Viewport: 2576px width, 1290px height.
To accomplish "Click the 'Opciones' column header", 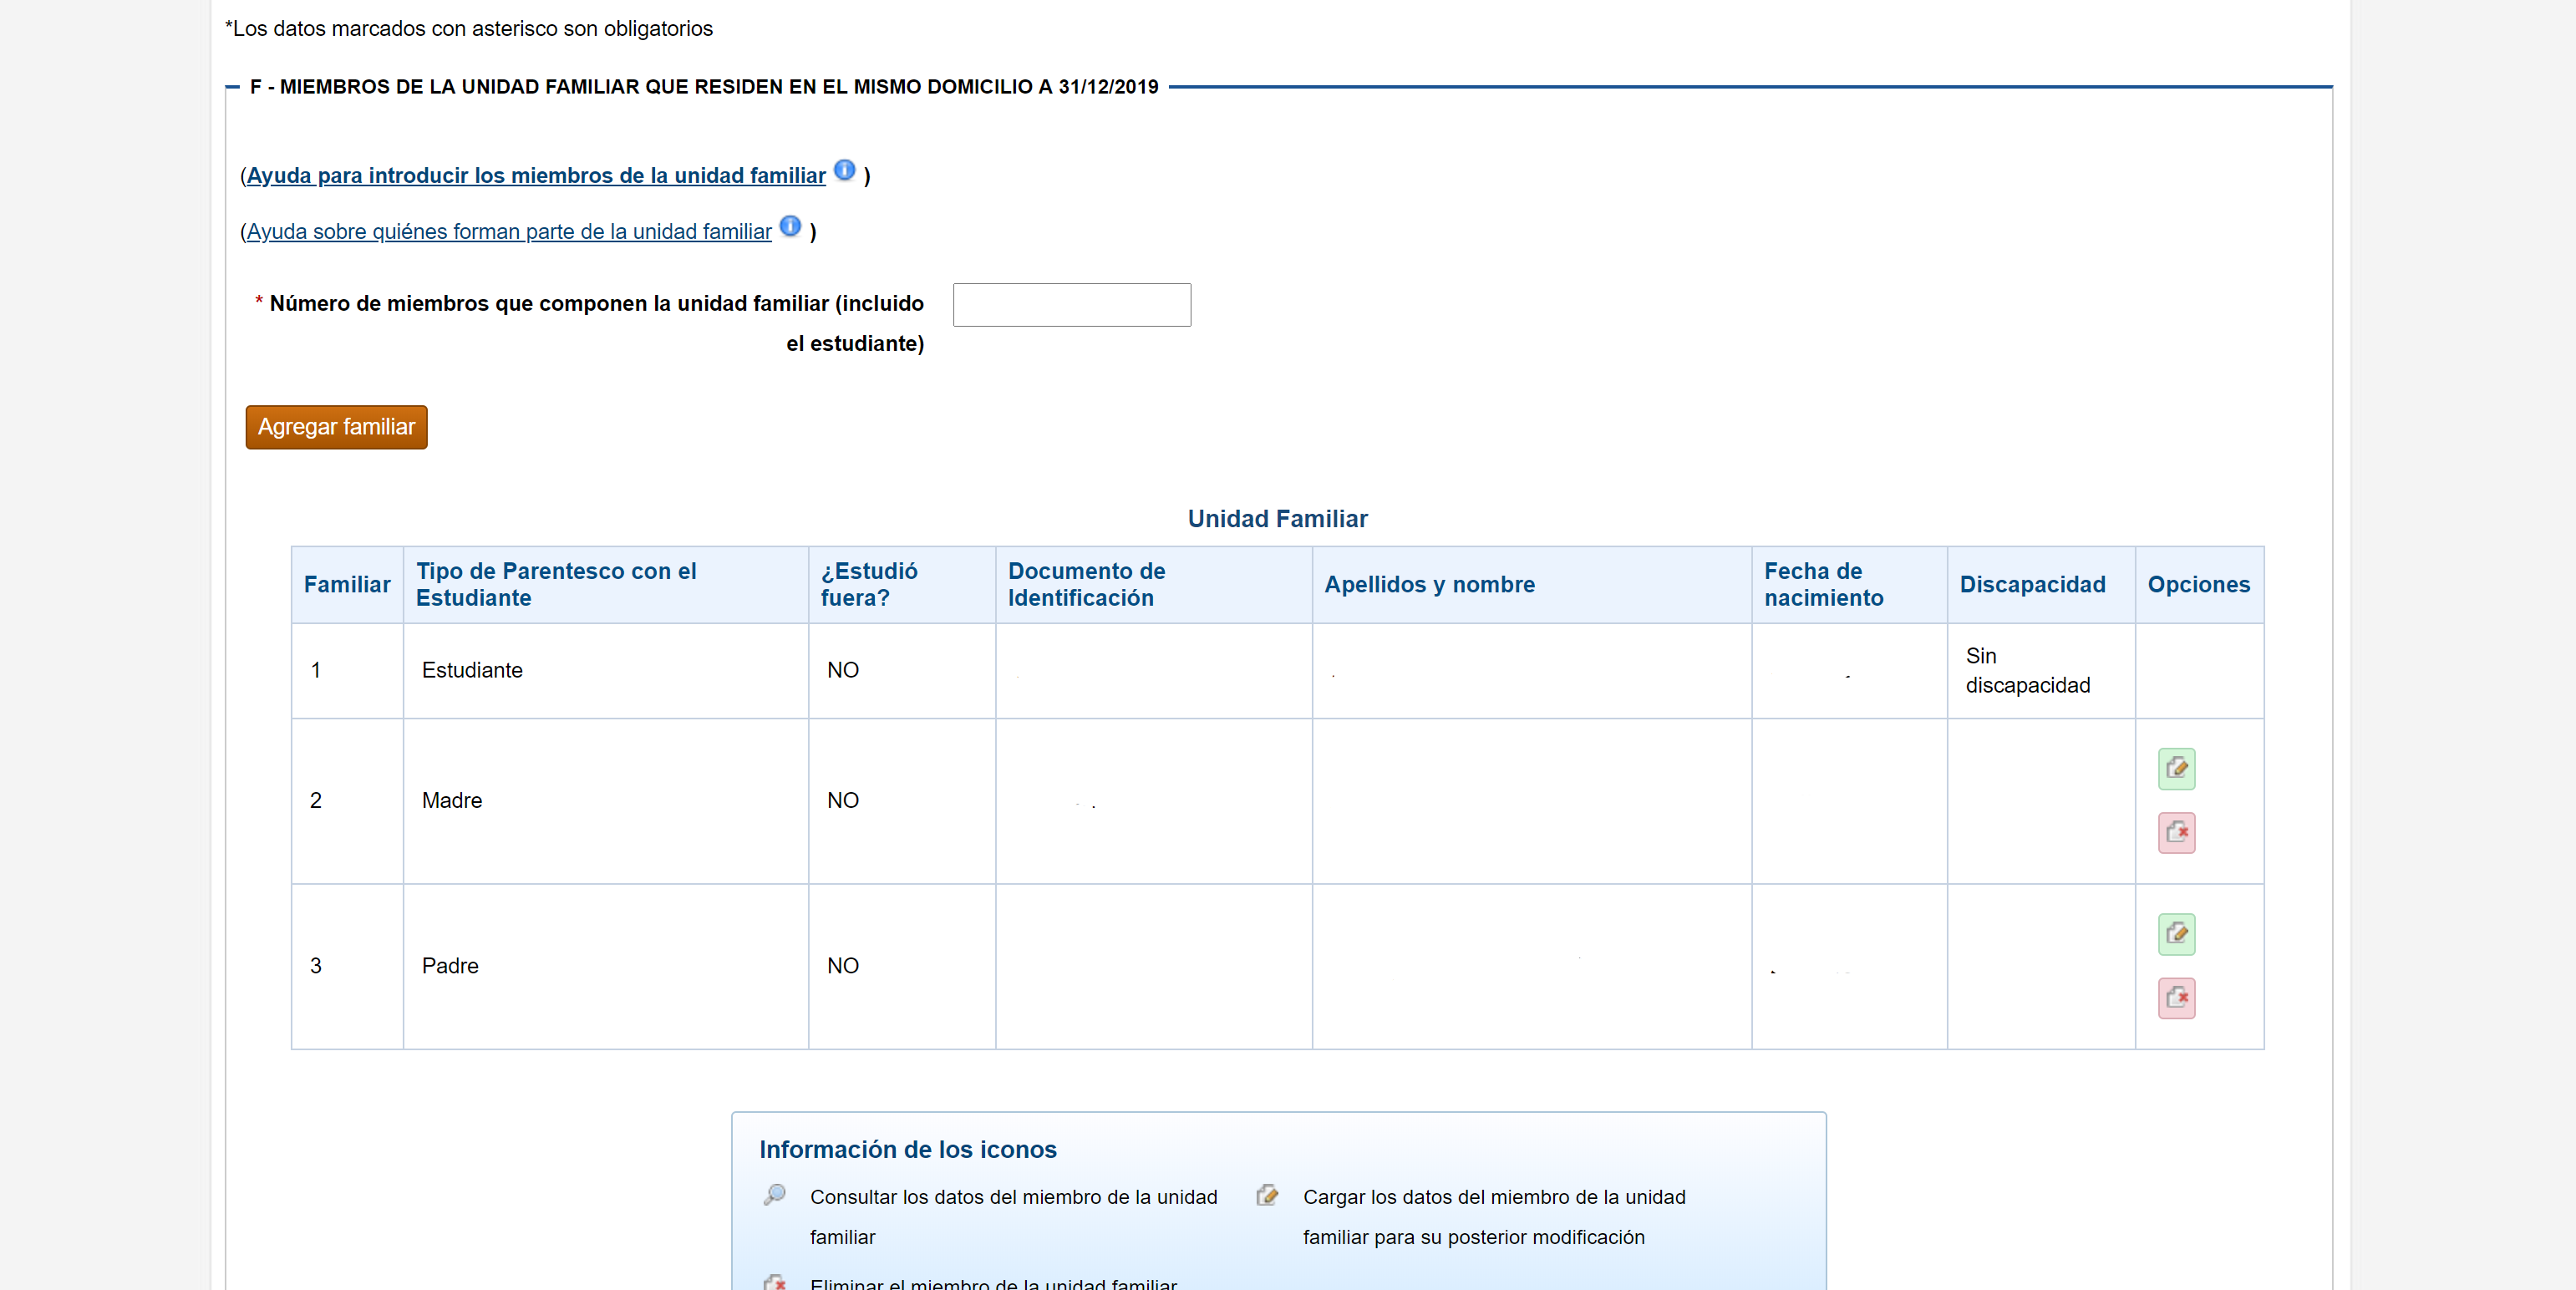I will (2199, 584).
